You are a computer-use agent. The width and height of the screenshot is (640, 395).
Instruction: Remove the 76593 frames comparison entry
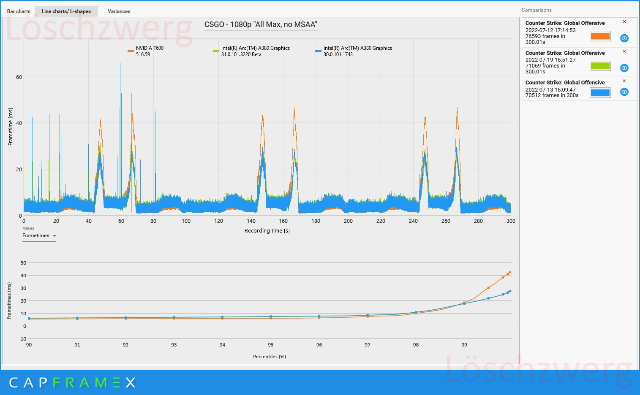[x=624, y=22]
